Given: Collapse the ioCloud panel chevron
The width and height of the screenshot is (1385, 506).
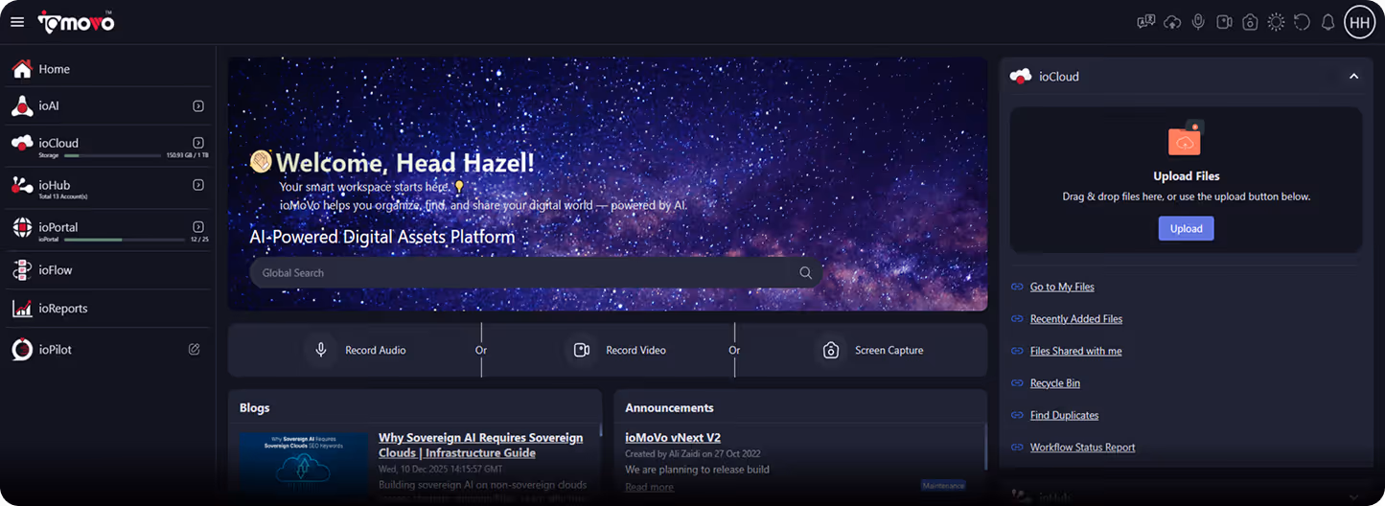Looking at the screenshot, I should 1353,77.
